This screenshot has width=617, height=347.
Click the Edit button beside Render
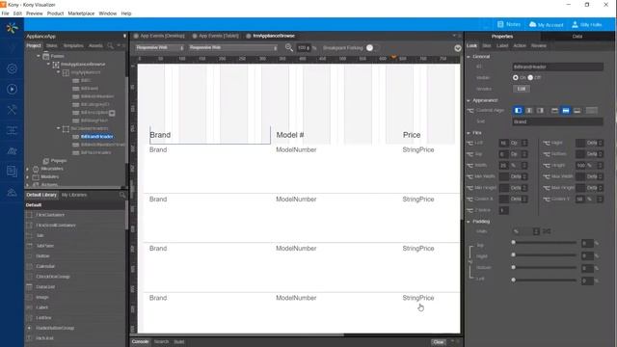coord(522,89)
